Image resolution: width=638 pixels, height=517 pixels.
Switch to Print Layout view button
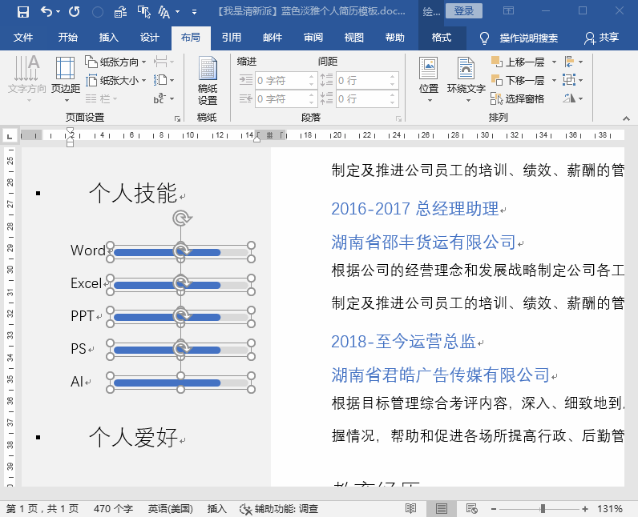[441, 508]
